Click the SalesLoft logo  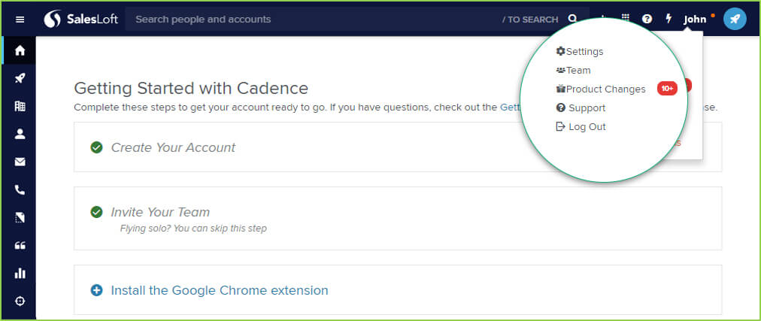tap(81, 20)
